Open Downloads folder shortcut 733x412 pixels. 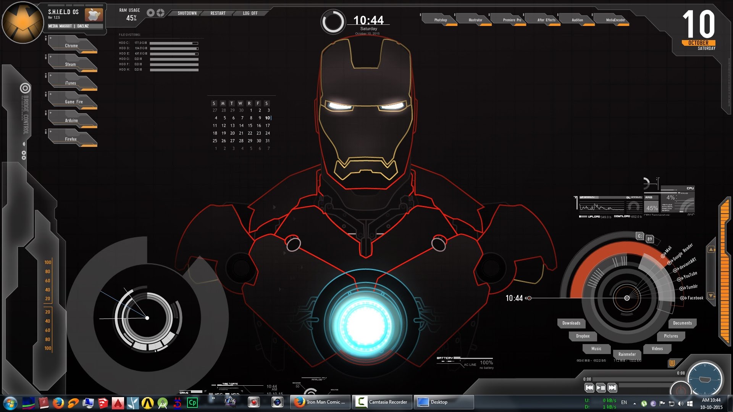(570, 322)
